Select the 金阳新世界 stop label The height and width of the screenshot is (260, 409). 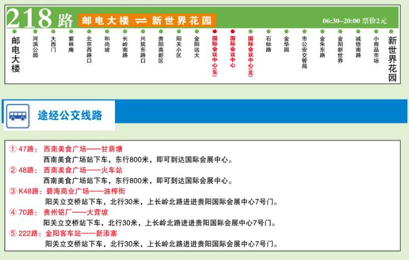pos(340,49)
